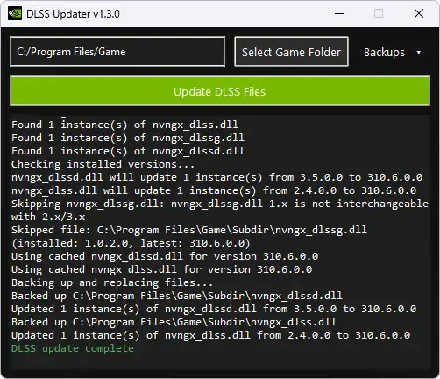The height and width of the screenshot is (379, 440).
Task: Click the Select Game Folder button
Action: coord(291,52)
